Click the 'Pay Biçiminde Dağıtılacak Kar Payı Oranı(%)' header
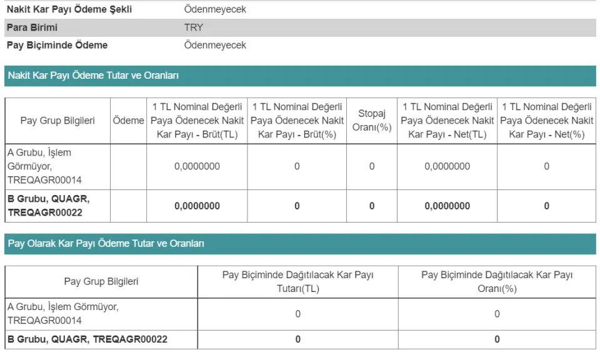 click(497, 281)
